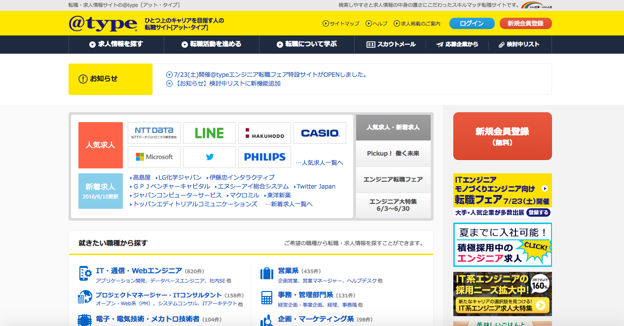624x326 pixels.
Task: Click the IT系エンジニア求人大特集 banner
Action: [503, 294]
